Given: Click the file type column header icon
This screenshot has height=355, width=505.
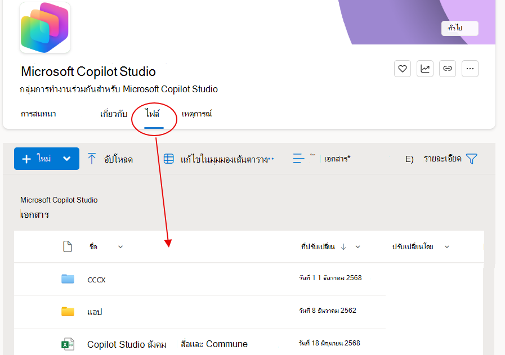Looking at the screenshot, I should 68,246.
